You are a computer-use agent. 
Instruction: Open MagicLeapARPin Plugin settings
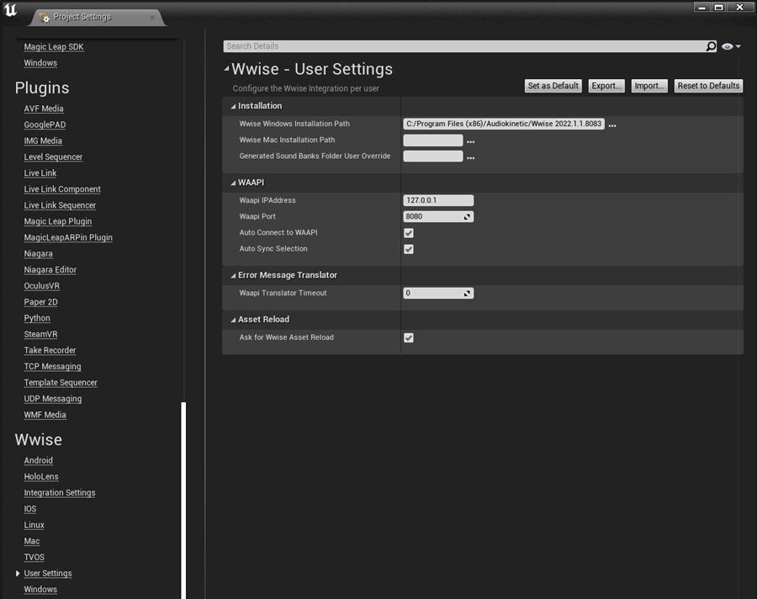click(x=68, y=238)
